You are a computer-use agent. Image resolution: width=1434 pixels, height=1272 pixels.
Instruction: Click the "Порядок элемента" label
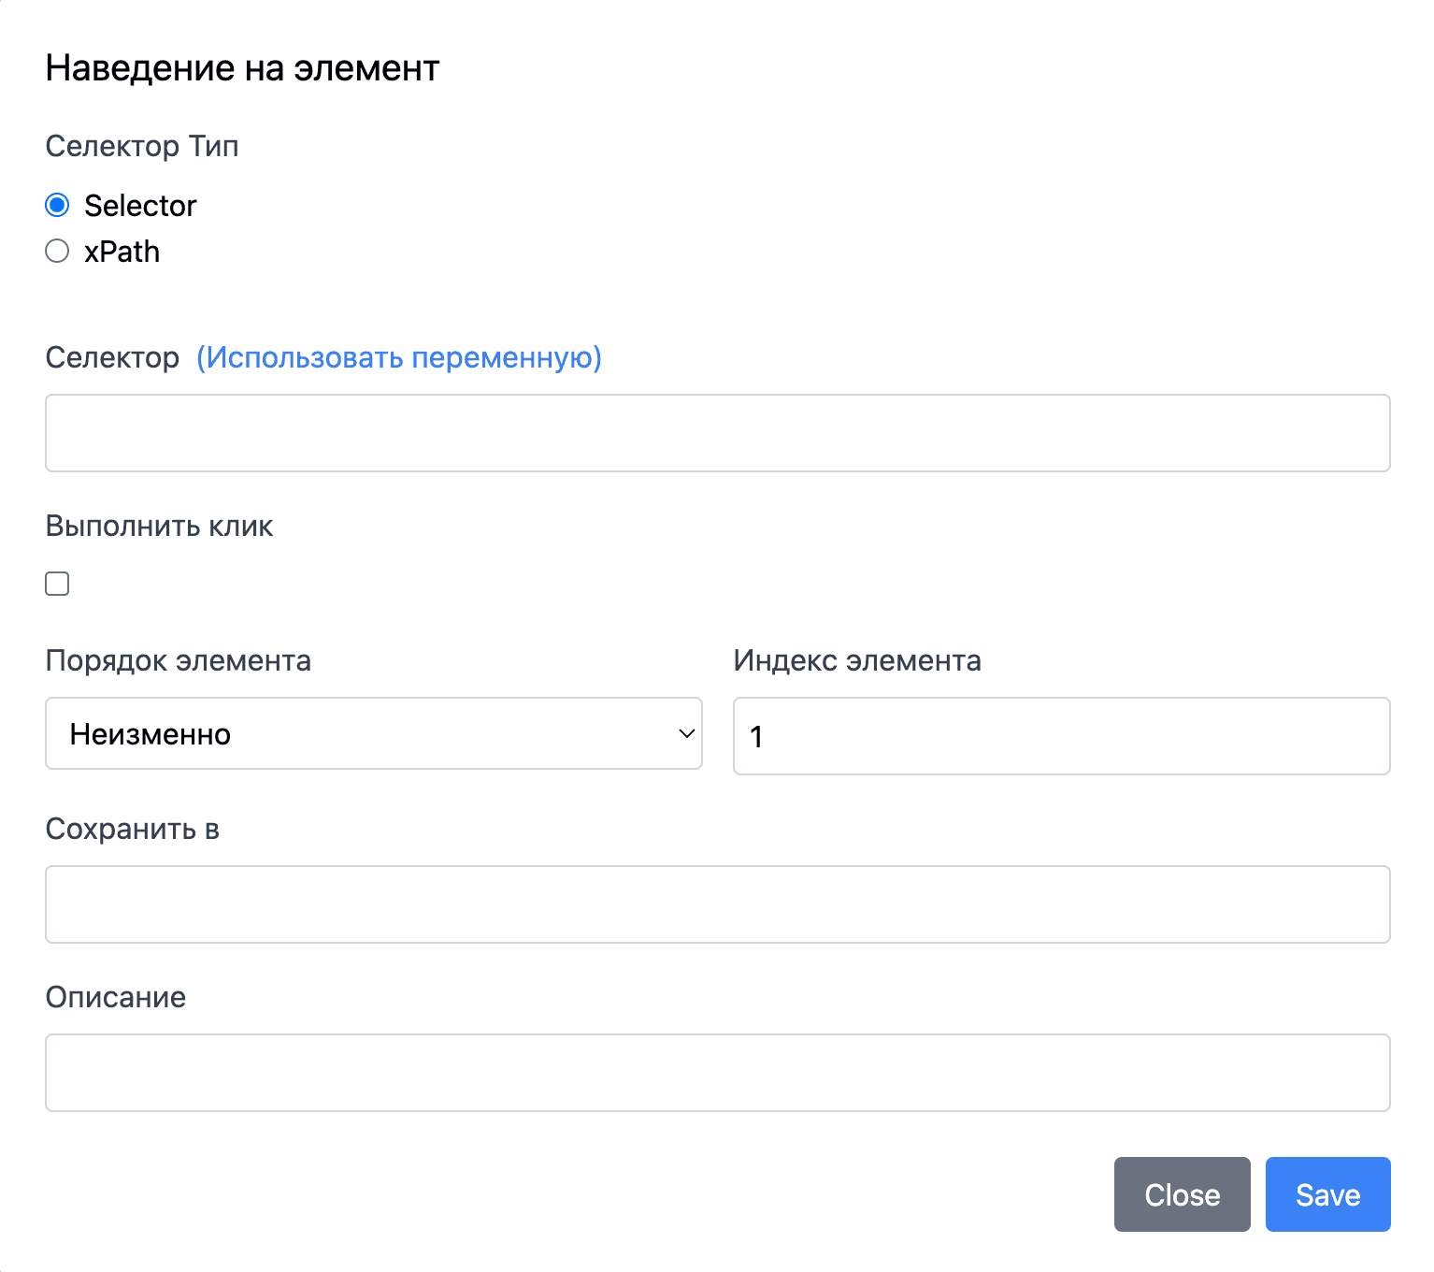(x=178, y=661)
